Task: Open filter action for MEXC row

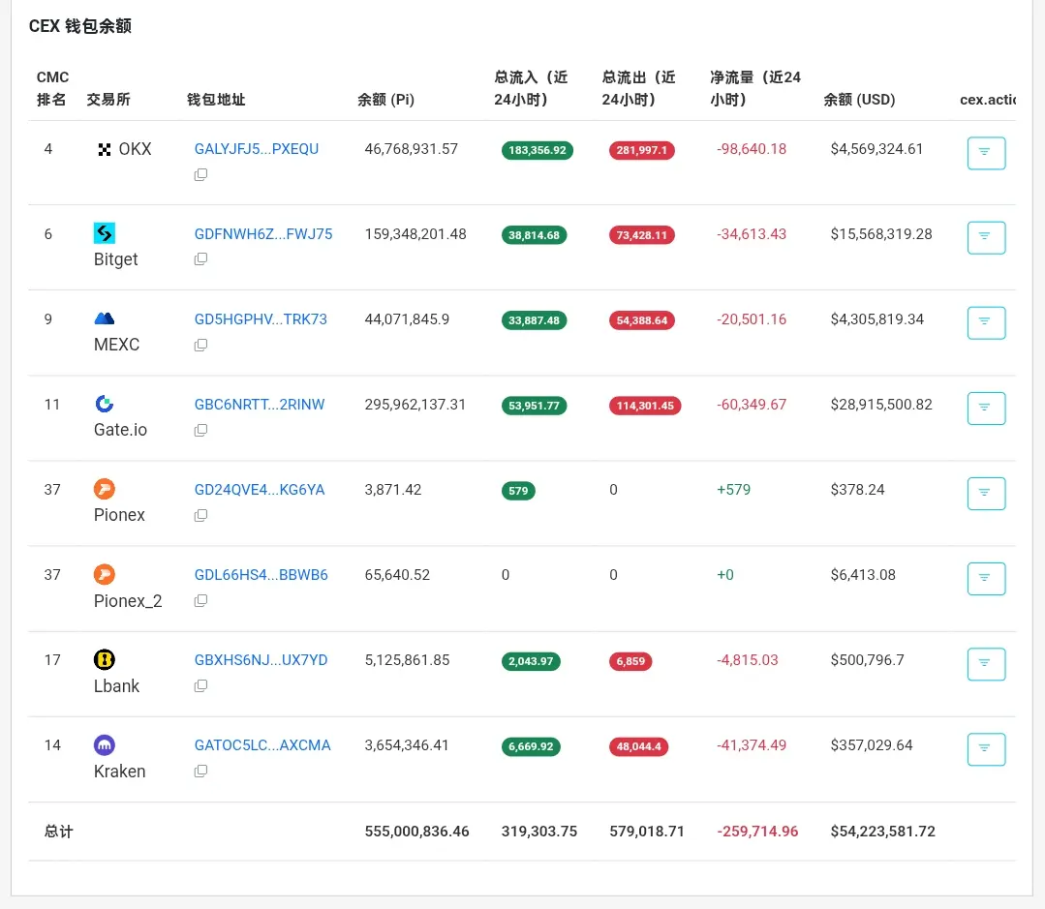Action: coord(986,323)
